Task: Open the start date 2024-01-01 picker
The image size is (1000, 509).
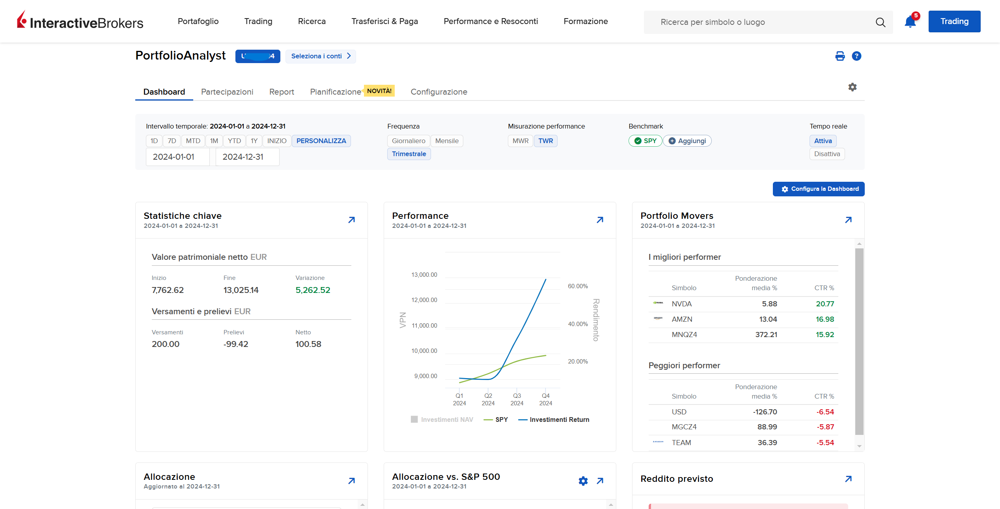Action: (177, 157)
